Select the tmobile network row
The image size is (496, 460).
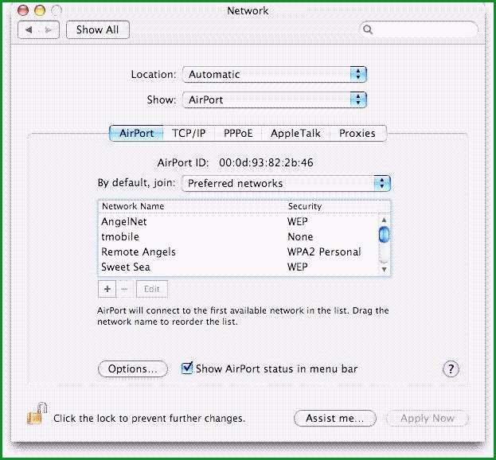pos(239,236)
